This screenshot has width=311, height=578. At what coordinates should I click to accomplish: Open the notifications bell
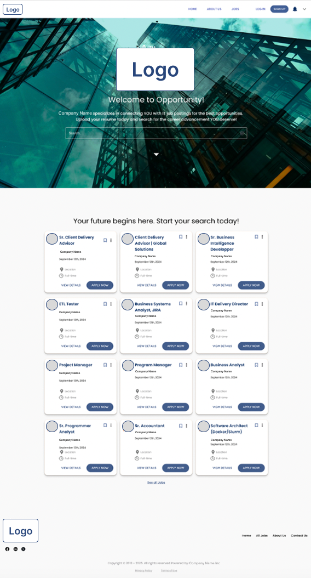pos(295,9)
